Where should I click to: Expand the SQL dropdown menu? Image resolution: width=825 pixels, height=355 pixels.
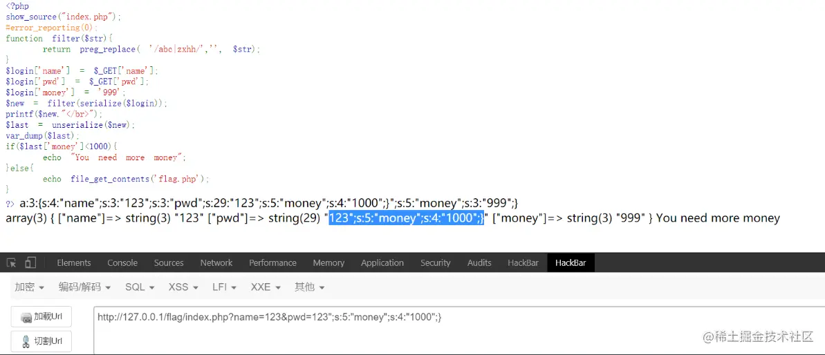[x=140, y=287]
